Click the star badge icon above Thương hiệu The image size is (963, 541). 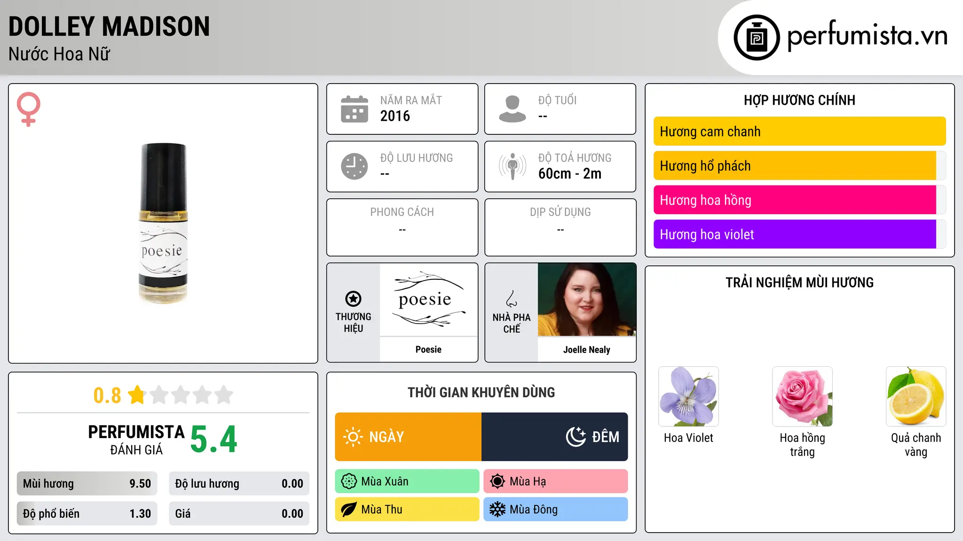353,299
